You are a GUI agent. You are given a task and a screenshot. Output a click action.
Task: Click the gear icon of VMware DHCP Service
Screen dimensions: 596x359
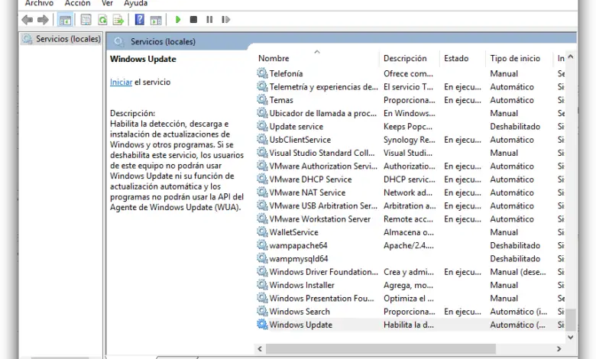(262, 179)
